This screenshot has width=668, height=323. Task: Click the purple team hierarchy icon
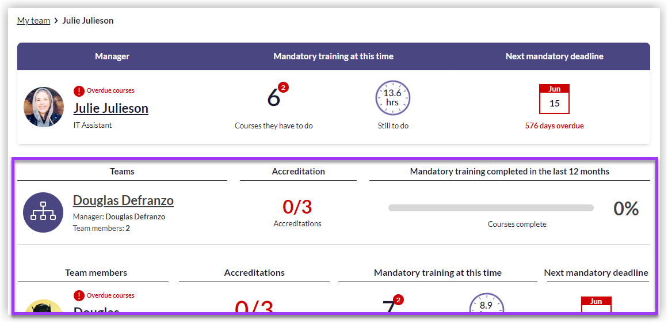pyautogui.click(x=43, y=212)
